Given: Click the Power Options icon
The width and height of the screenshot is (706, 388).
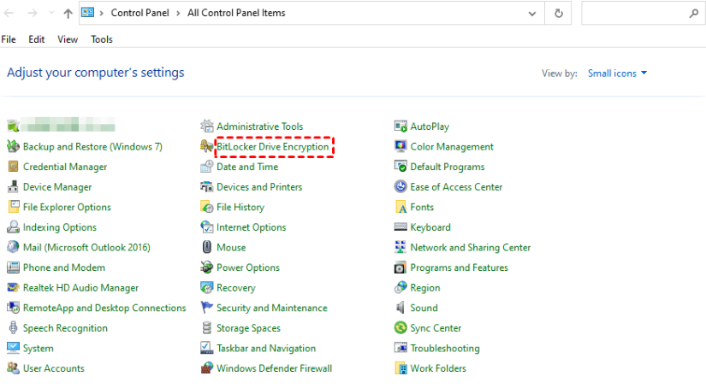Looking at the screenshot, I should point(206,267).
